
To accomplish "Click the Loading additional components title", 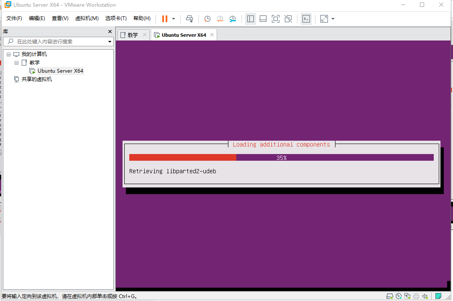I will coord(282,144).
